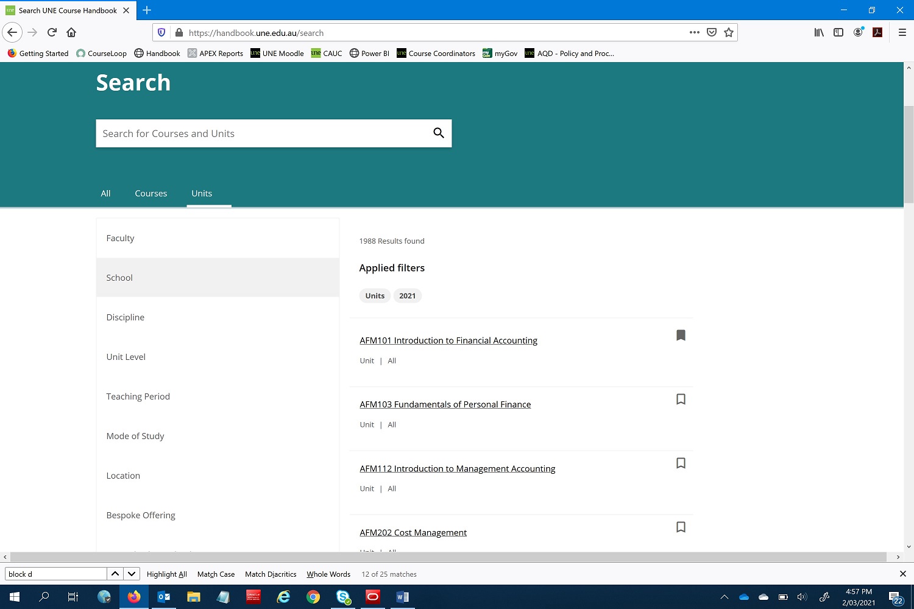The height and width of the screenshot is (609, 914).
Task: Open AFM101 Introduction to Financial Accounting link
Action: pos(448,340)
